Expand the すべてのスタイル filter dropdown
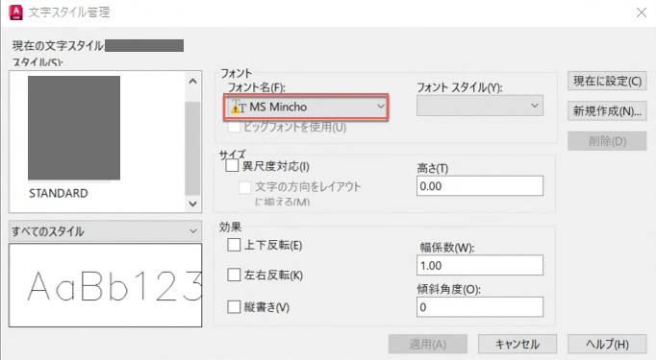The image size is (656, 360). tap(105, 231)
